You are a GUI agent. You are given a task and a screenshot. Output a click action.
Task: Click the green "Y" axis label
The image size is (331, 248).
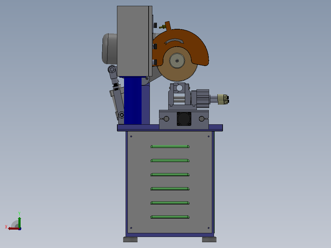click(x=19, y=213)
